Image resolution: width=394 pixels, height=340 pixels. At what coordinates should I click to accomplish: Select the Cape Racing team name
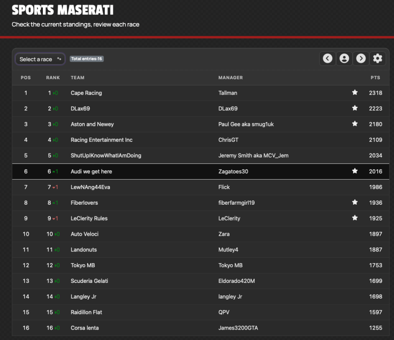pos(86,93)
